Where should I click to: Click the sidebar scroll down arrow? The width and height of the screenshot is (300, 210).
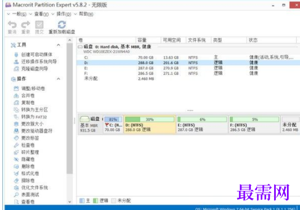point(70,202)
